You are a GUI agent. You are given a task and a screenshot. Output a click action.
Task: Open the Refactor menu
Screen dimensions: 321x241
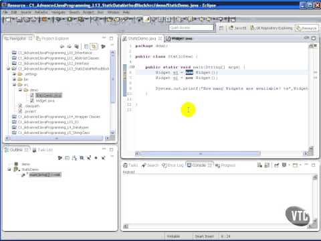coord(41,12)
